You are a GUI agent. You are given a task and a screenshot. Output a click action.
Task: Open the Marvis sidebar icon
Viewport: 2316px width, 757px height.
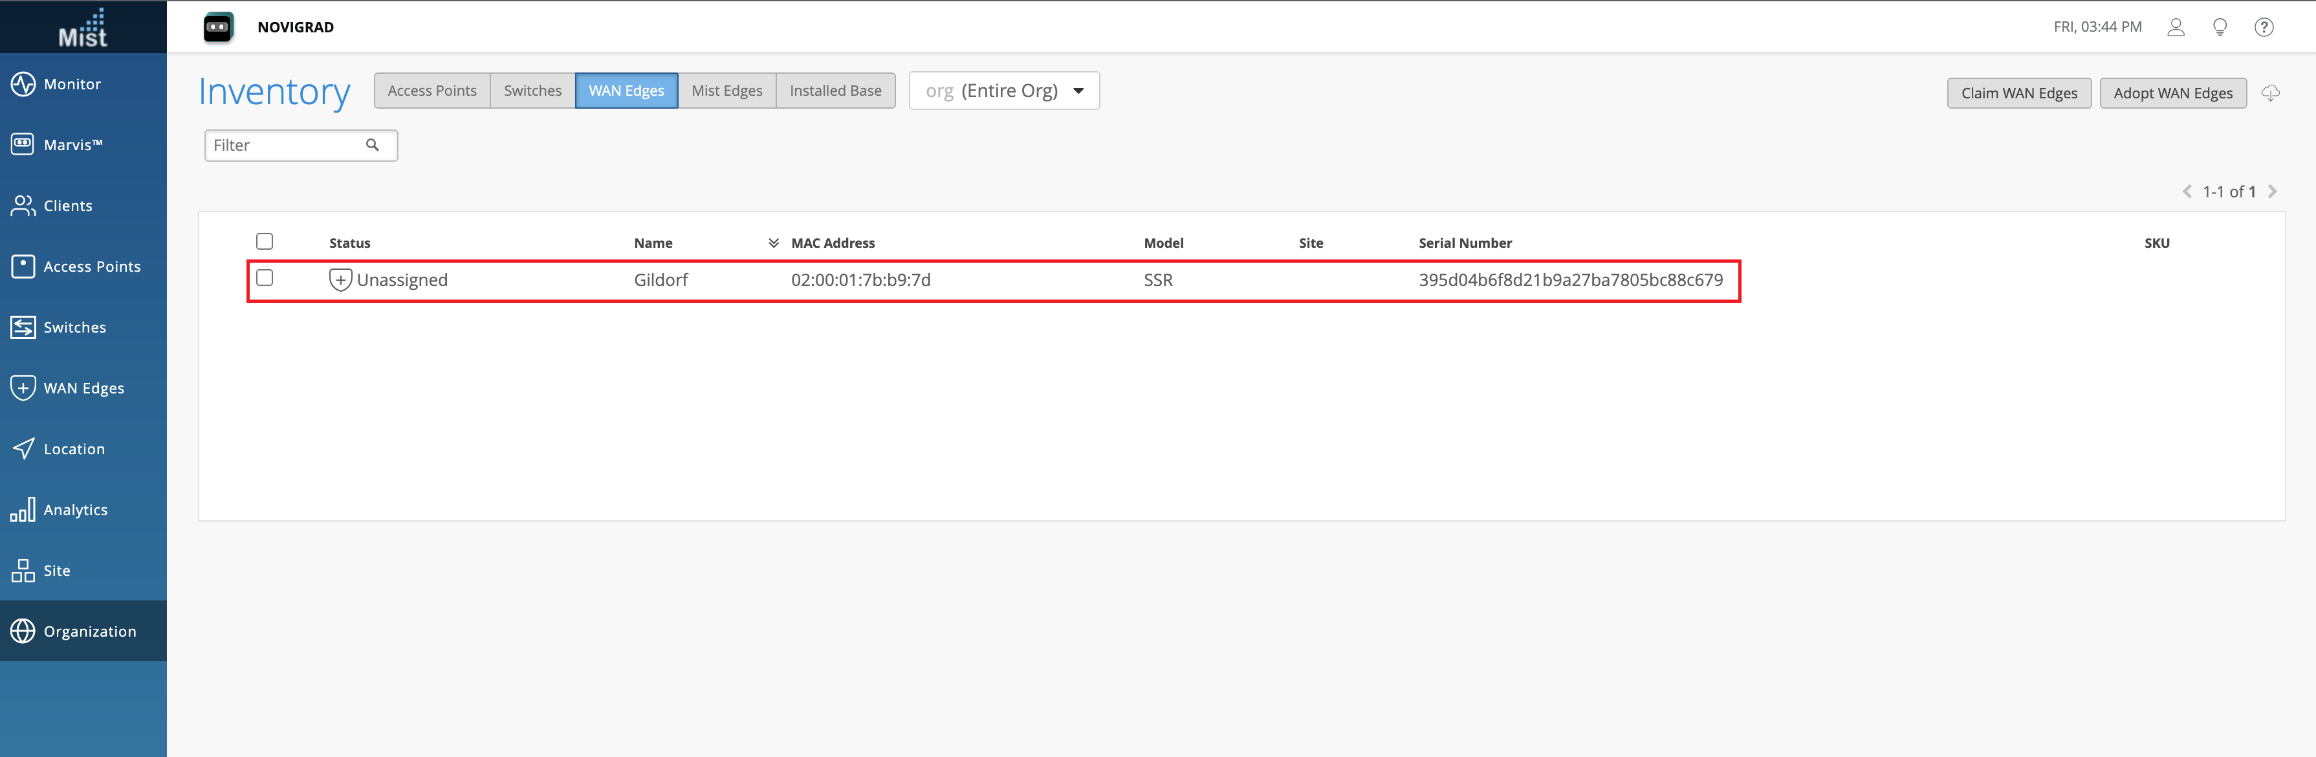[23, 144]
